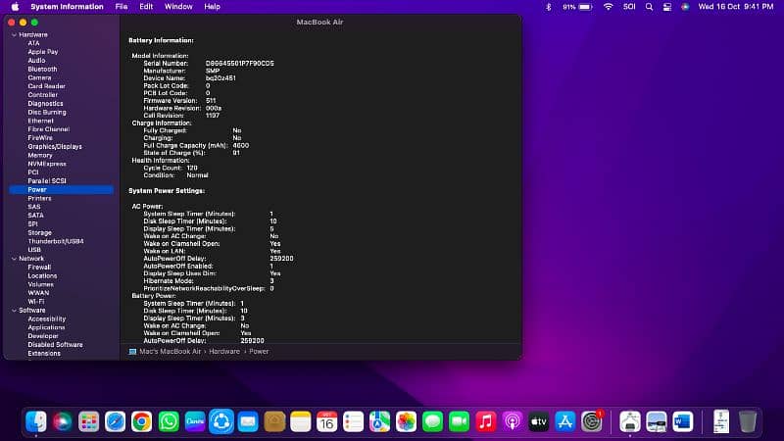The height and width of the screenshot is (441, 784).
Task: Open the App Store dock icon
Action: coord(565,421)
